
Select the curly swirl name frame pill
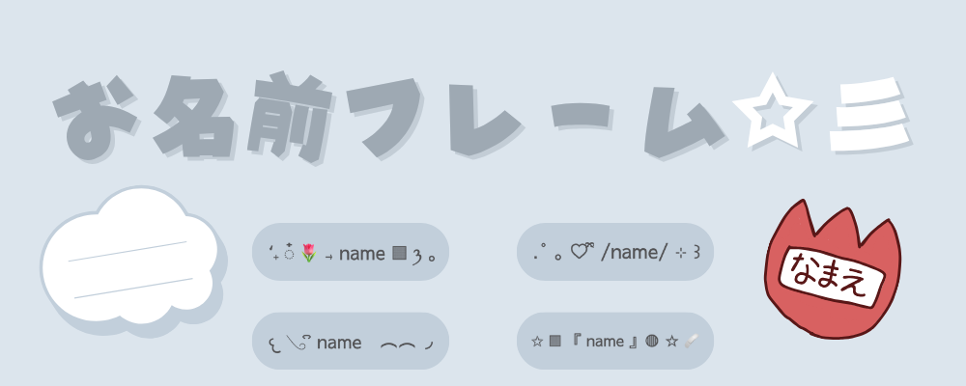click(351, 341)
